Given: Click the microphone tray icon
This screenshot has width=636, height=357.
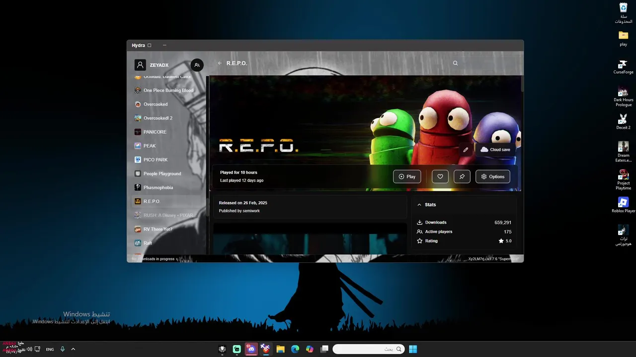Looking at the screenshot, I should click(x=63, y=349).
